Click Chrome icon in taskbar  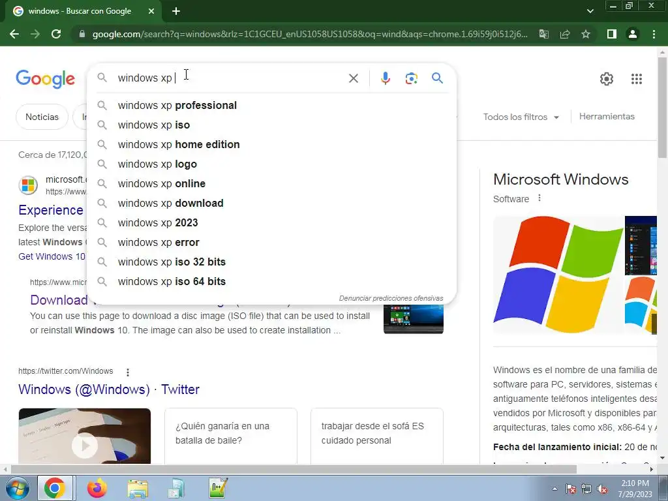[x=55, y=488]
